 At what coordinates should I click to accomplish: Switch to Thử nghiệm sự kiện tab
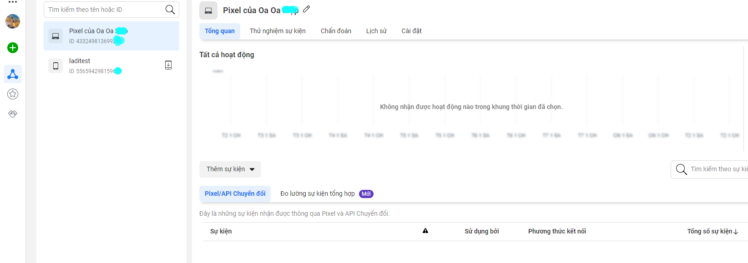click(278, 31)
